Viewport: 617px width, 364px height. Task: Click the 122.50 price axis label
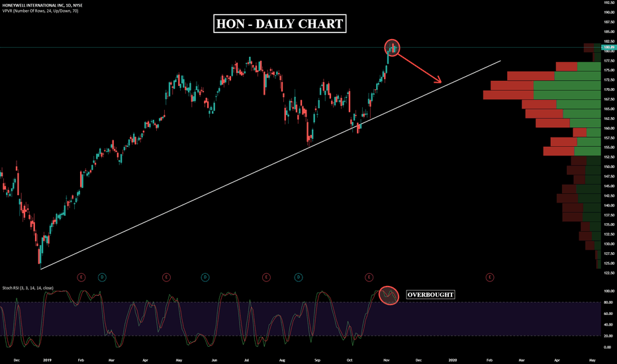[x=609, y=273]
